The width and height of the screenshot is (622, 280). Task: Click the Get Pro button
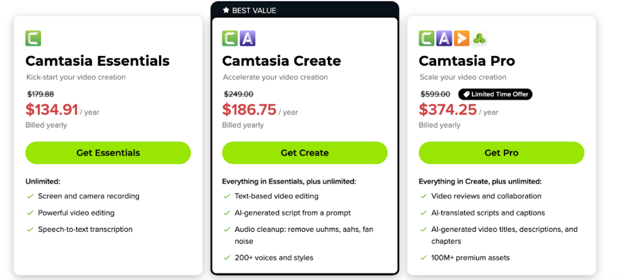(x=501, y=153)
